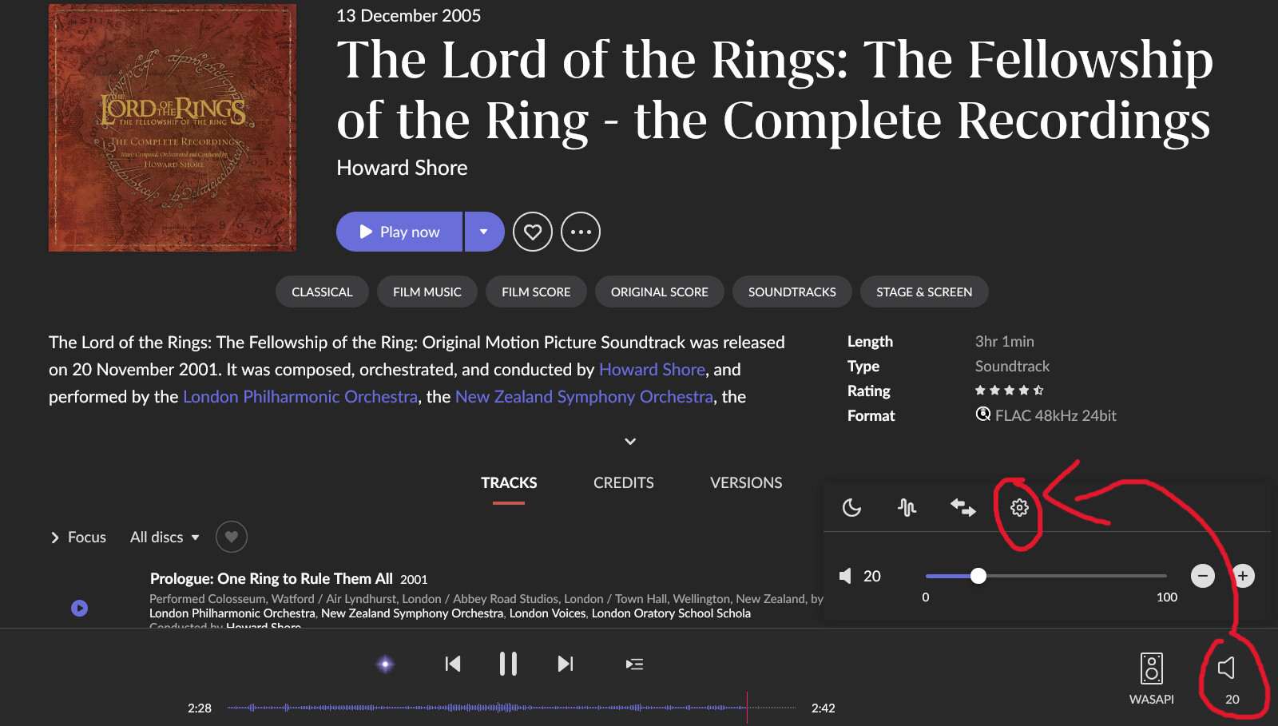Click the Play now button
This screenshot has width=1278, height=726.
[399, 232]
